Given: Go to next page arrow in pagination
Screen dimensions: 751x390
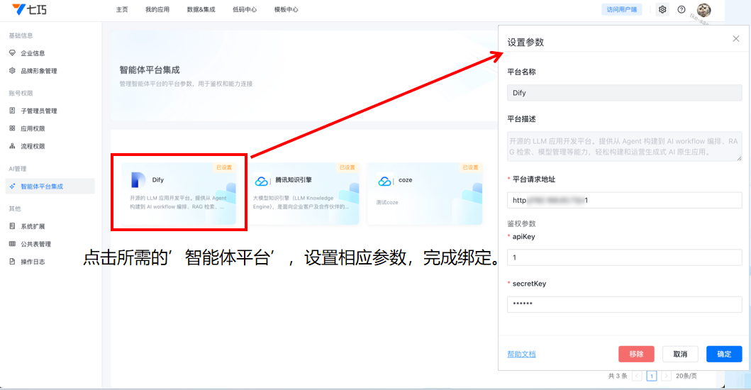Looking at the screenshot, I should (x=666, y=376).
